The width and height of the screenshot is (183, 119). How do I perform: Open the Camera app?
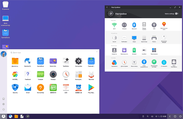[53, 76]
